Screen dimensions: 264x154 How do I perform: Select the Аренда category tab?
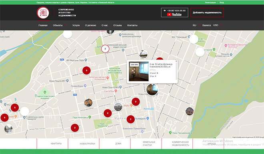click(x=212, y=144)
